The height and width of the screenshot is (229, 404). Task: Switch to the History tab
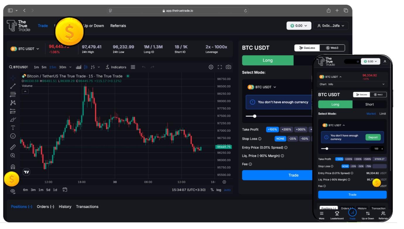(65, 207)
